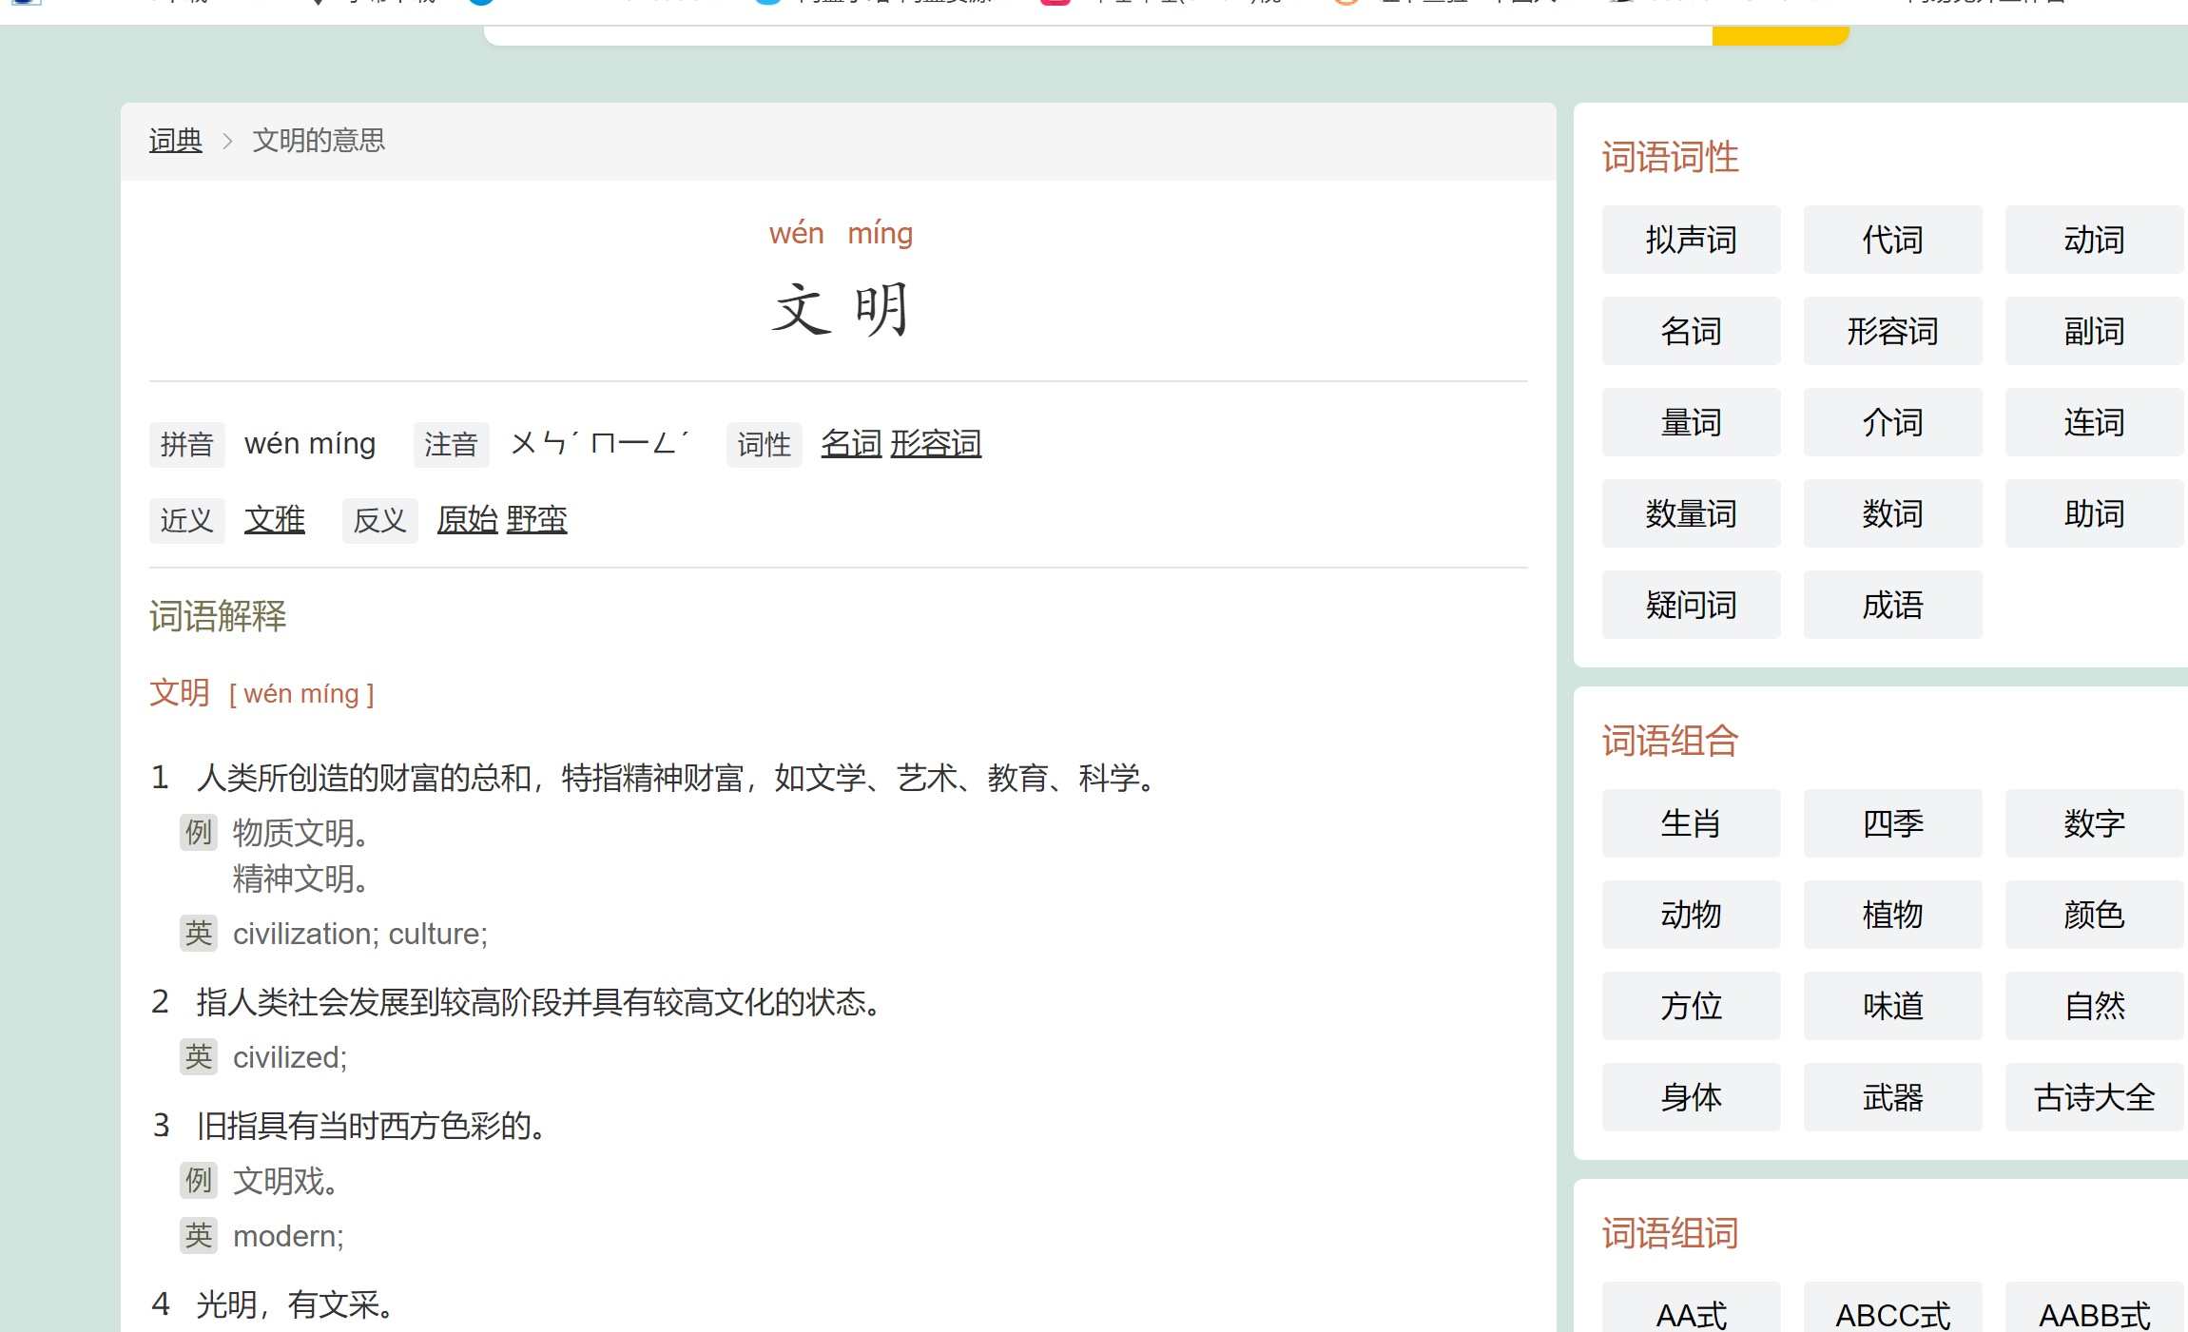
Task: Click the 词语词性 panel heading
Action: (x=1671, y=158)
